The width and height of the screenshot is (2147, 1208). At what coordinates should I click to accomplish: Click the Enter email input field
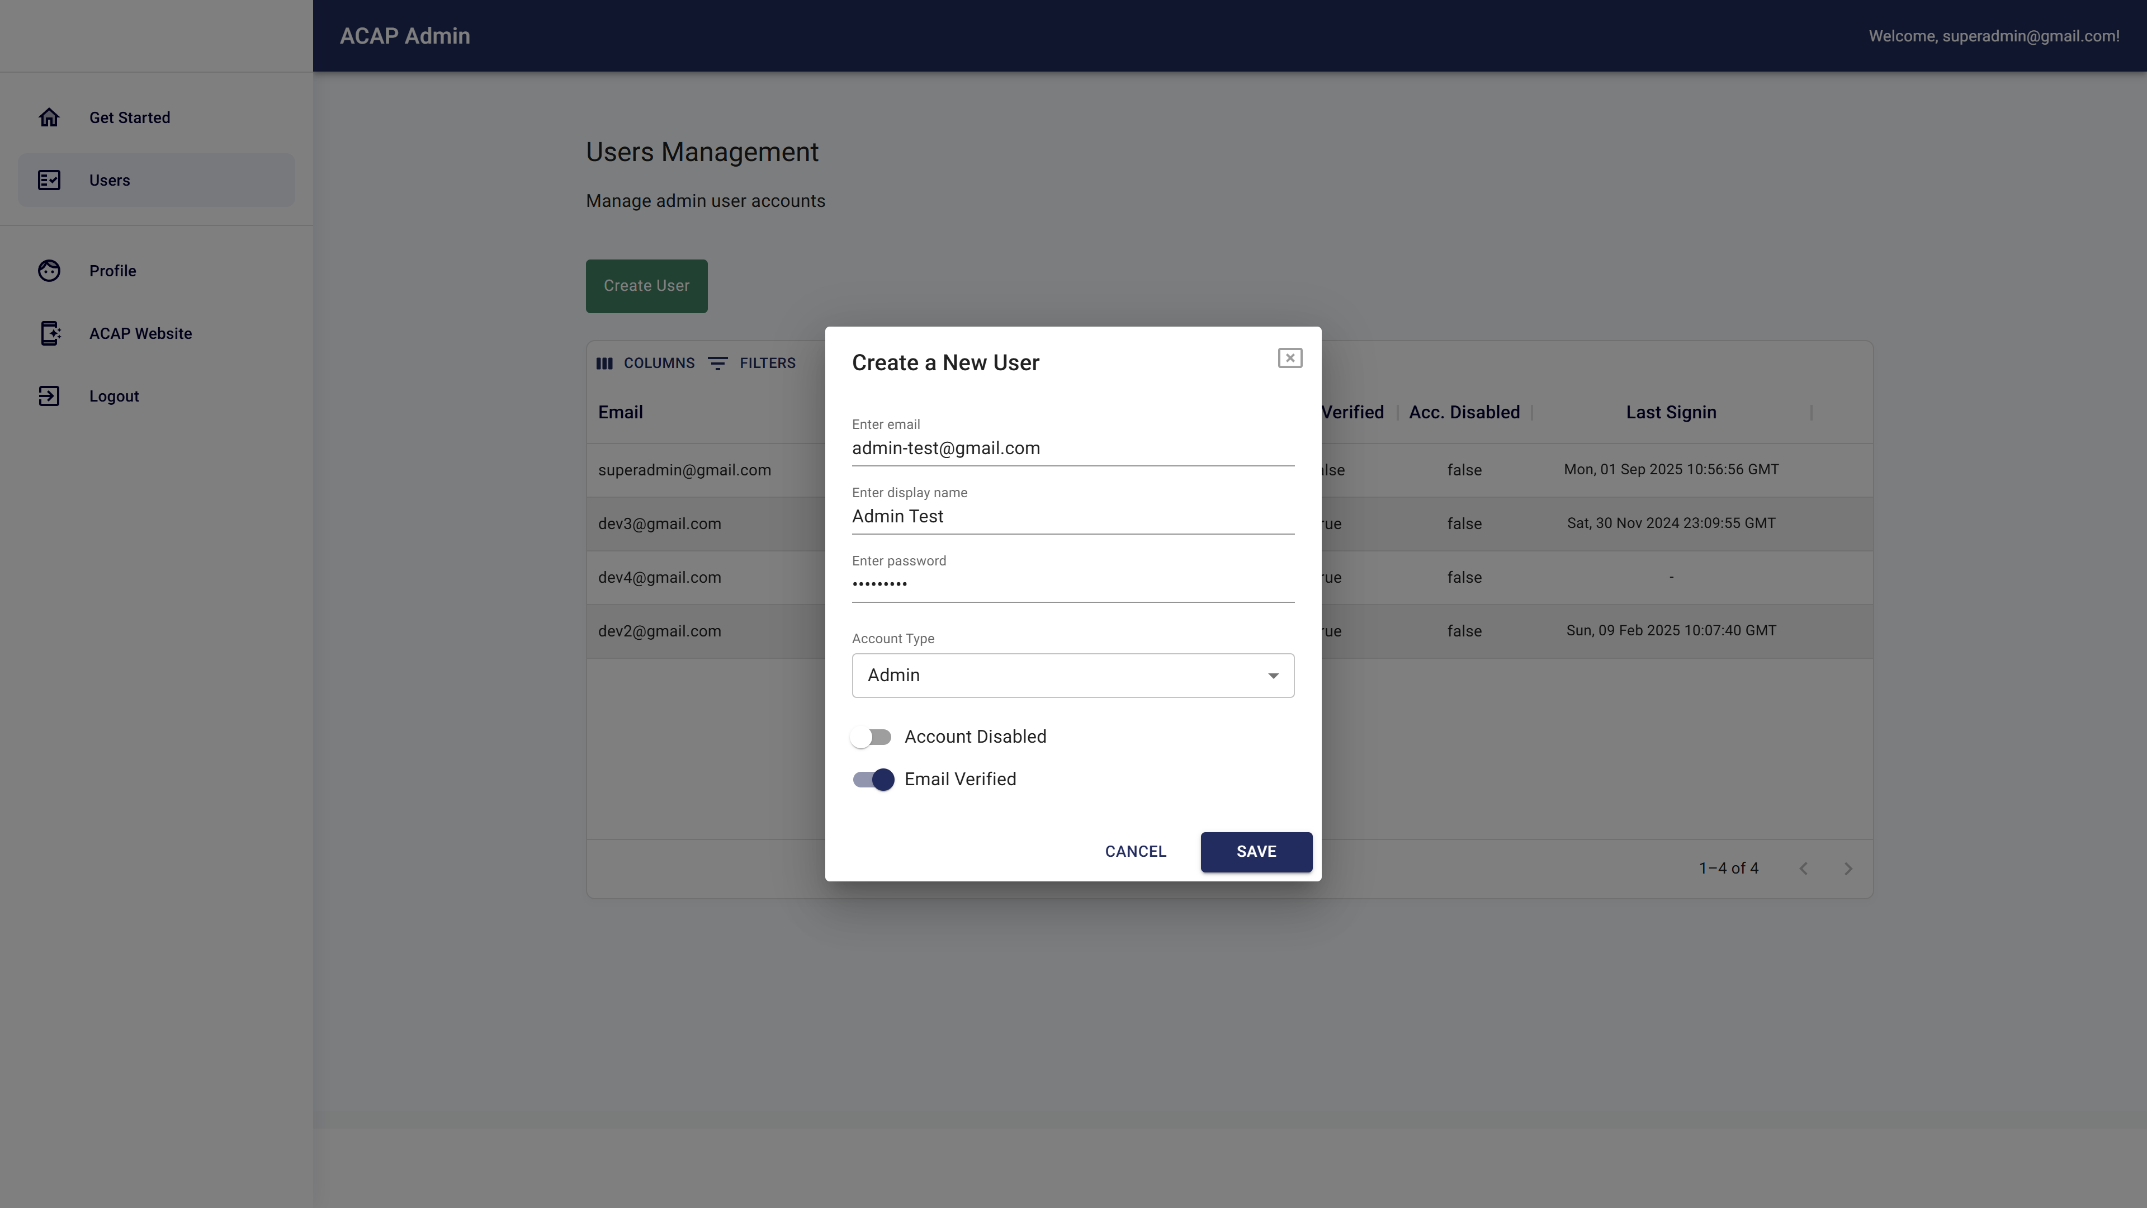tap(1072, 449)
